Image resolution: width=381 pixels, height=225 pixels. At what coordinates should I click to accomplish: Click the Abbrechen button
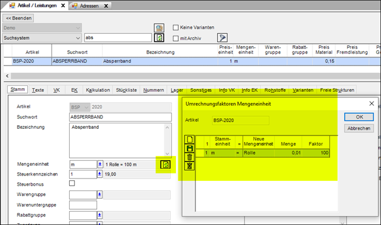click(x=359, y=128)
